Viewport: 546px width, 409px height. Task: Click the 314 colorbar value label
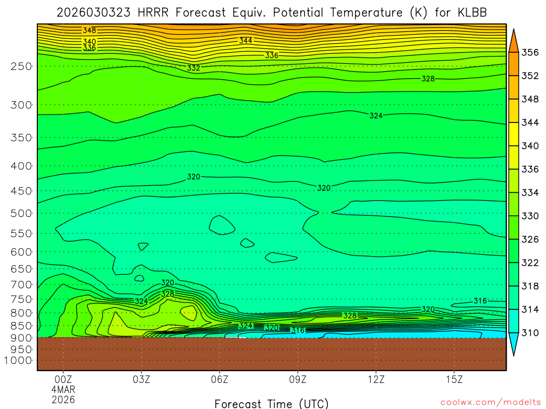coord(529,309)
